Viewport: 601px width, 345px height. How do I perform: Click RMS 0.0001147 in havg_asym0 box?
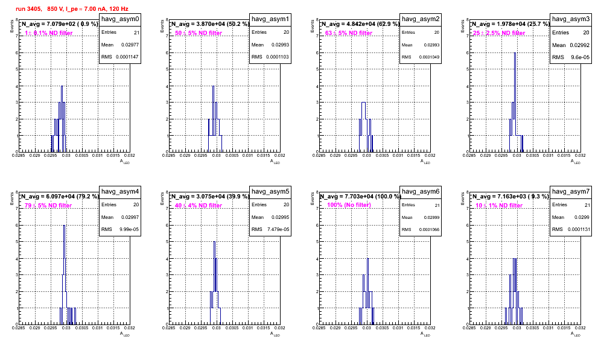(120, 57)
